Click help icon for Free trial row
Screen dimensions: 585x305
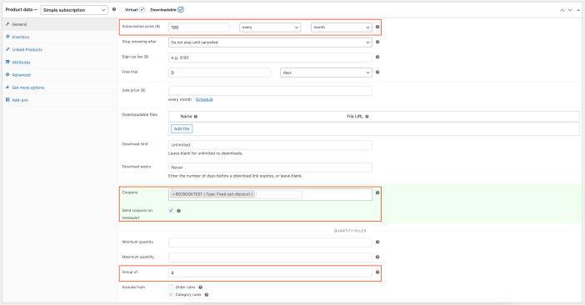pyautogui.click(x=377, y=72)
